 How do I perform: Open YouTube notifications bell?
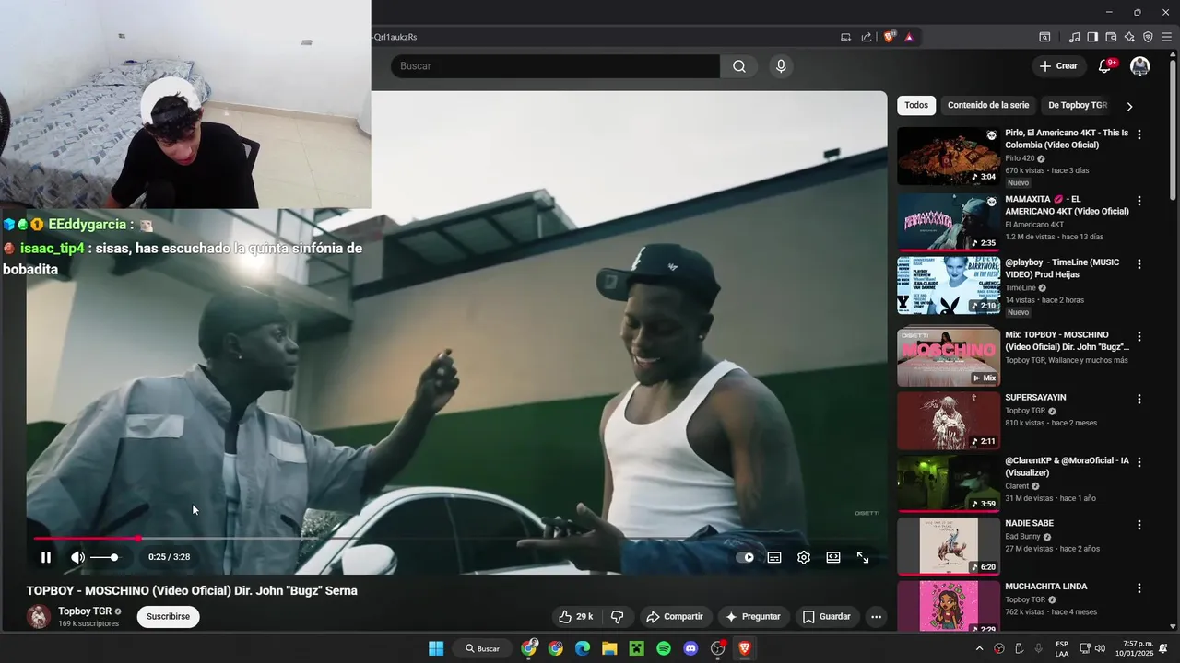[x=1105, y=66]
